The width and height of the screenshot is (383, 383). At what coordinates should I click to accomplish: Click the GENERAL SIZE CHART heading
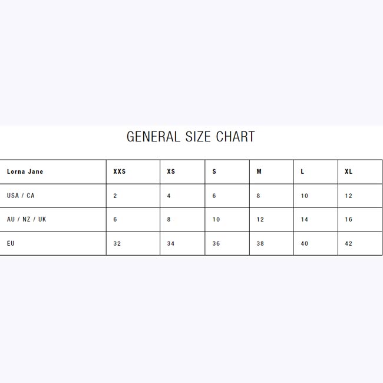click(x=191, y=137)
